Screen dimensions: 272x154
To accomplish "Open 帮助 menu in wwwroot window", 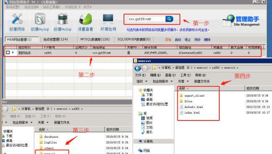I will pos(200,75).
